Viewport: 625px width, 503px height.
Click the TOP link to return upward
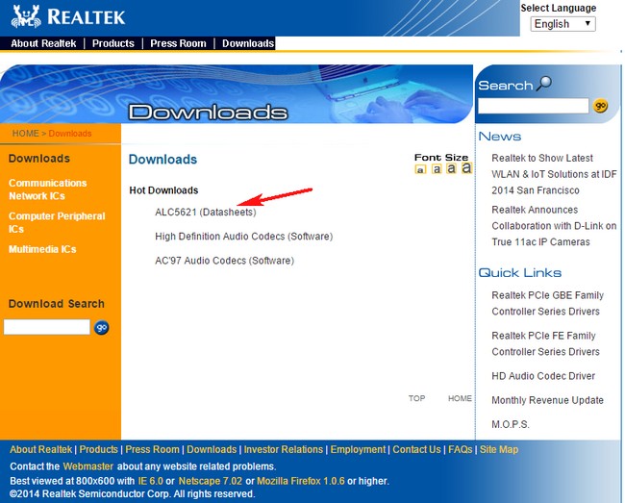point(416,398)
